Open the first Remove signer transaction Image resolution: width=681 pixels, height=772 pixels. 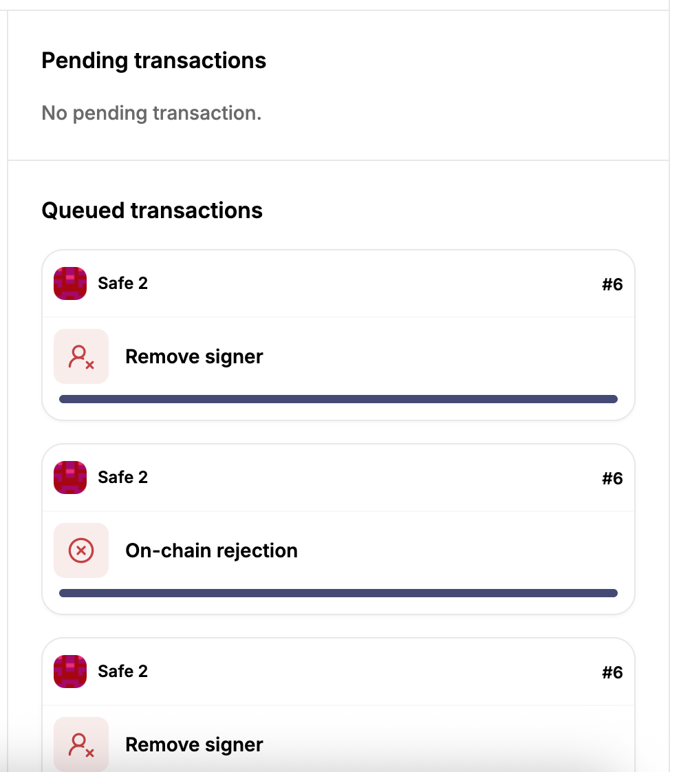pos(194,357)
